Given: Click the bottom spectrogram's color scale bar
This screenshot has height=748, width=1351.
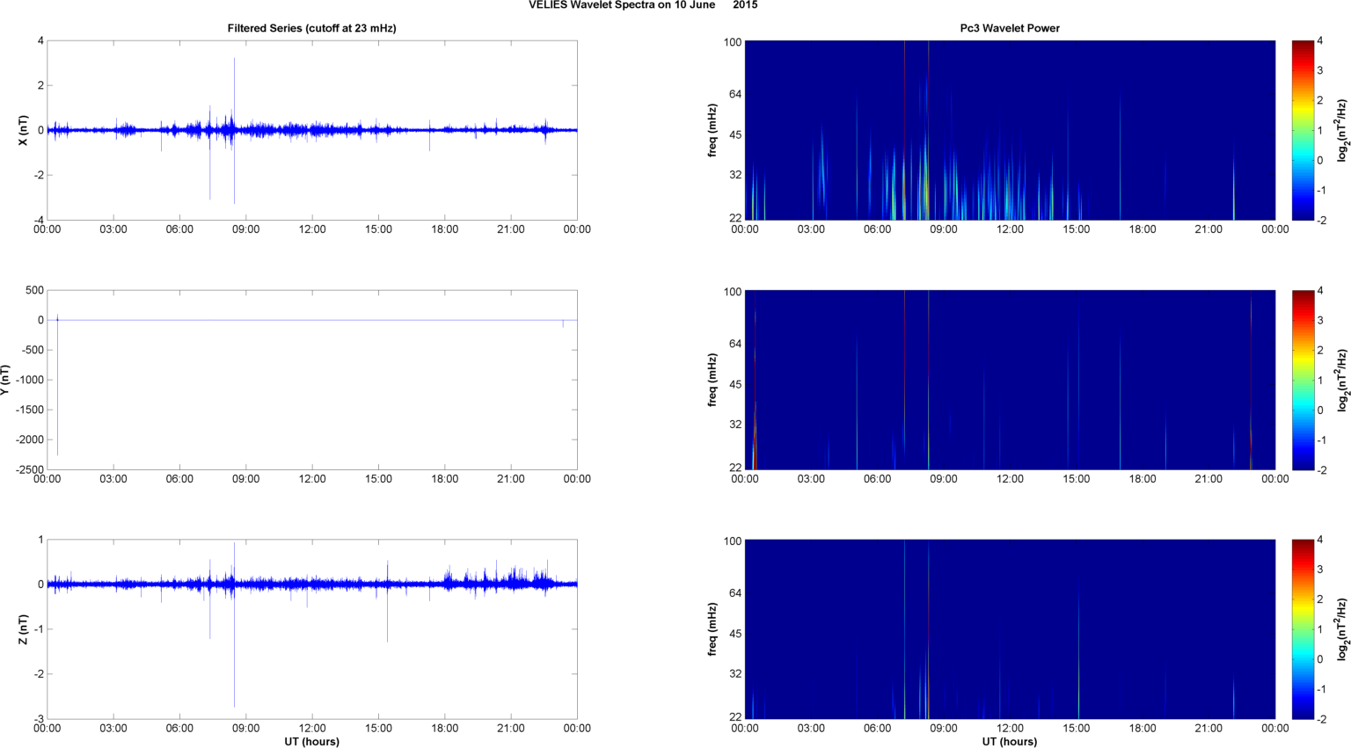Looking at the screenshot, I should 1303,629.
